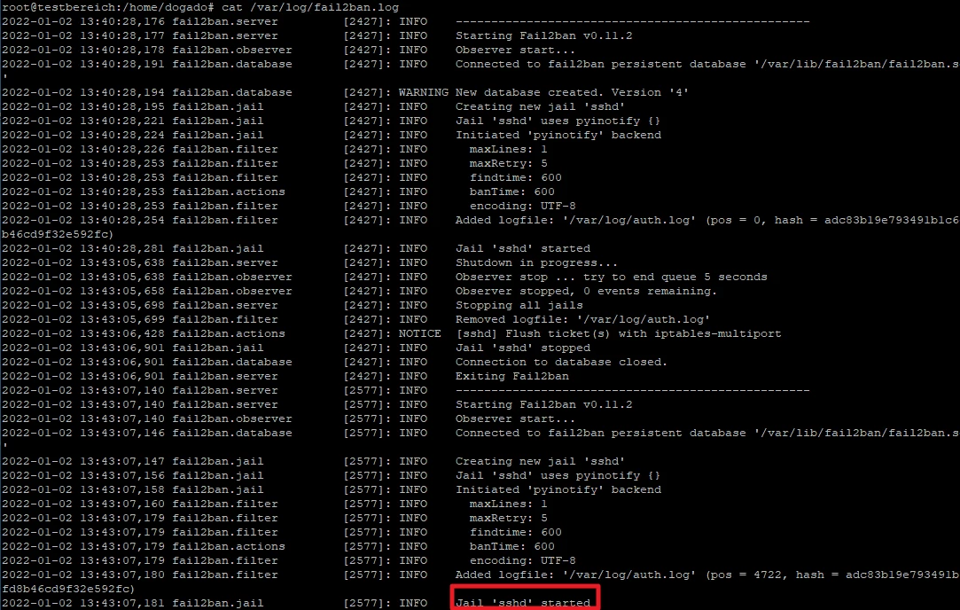This screenshot has width=960, height=610.
Task: Click timestamp 13:40:28,178
Action: [121, 50]
